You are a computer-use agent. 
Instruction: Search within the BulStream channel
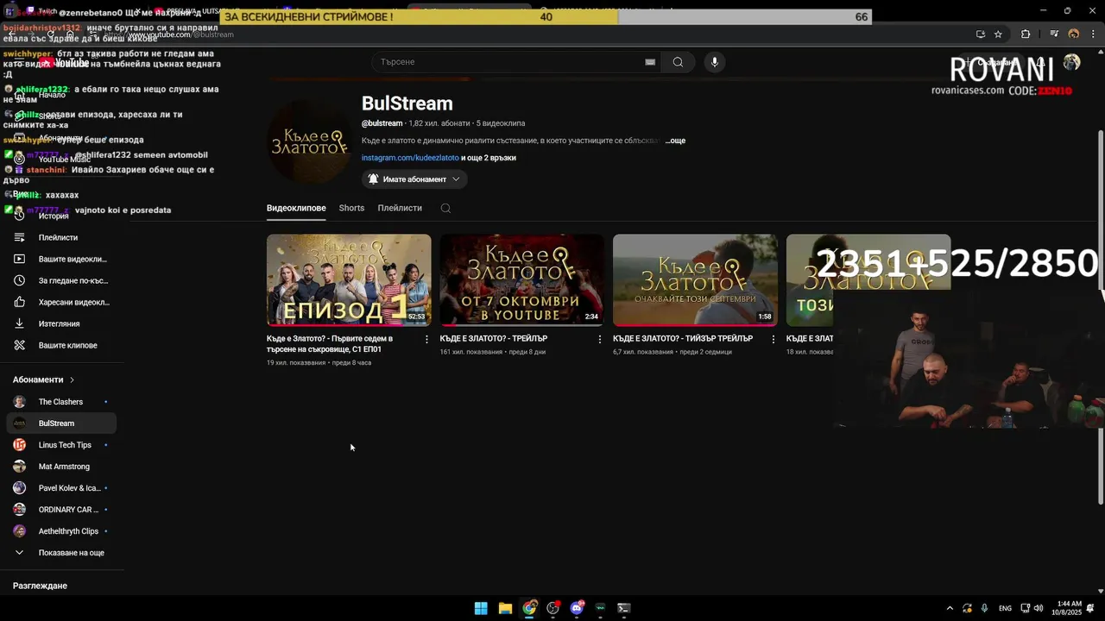[445, 208]
